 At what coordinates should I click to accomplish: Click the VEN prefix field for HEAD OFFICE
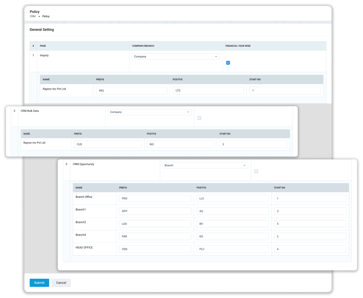tap(155, 249)
